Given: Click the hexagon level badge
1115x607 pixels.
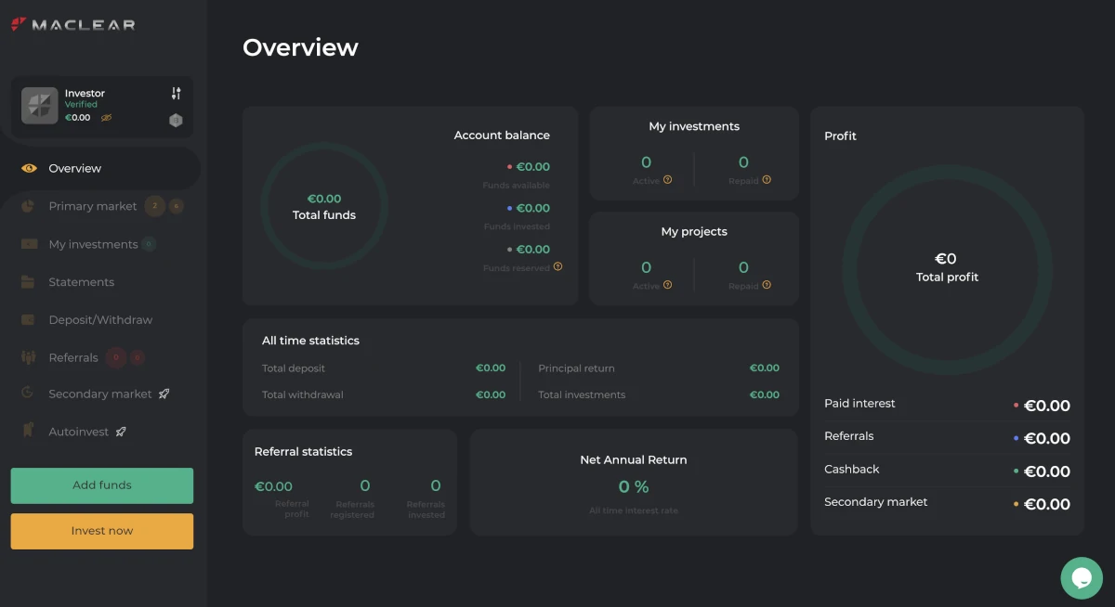Looking at the screenshot, I should pos(176,120).
